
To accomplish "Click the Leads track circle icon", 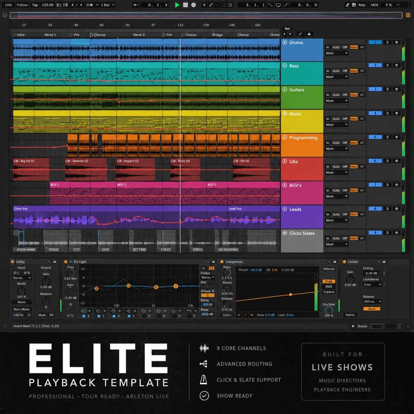I will [285, 209].
